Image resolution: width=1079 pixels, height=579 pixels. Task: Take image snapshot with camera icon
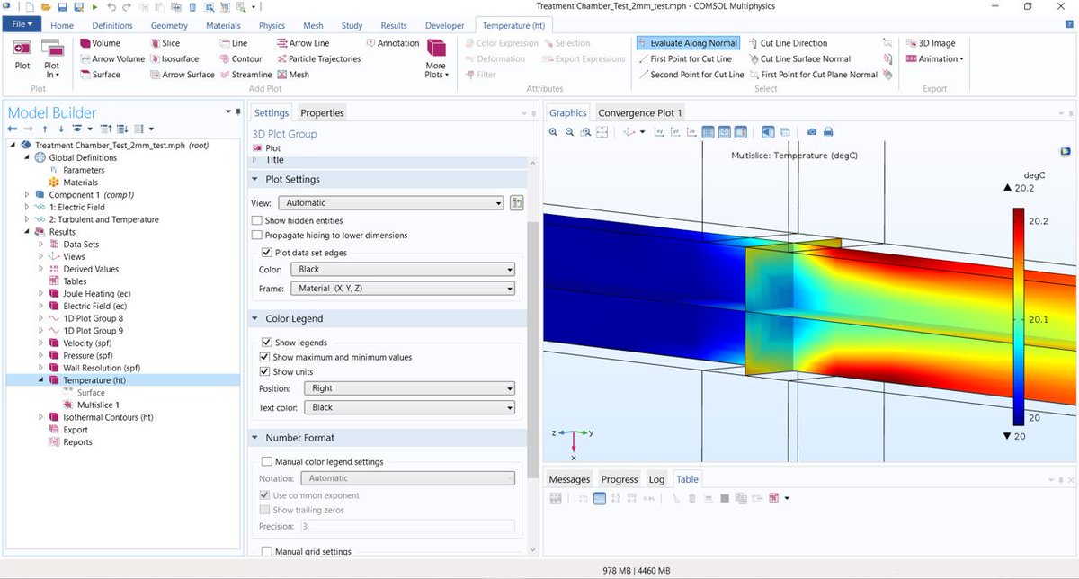[812, 132]
